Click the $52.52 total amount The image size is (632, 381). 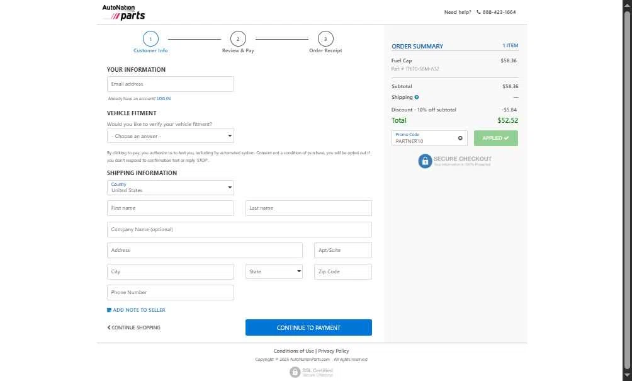click(x=507, y=120)
